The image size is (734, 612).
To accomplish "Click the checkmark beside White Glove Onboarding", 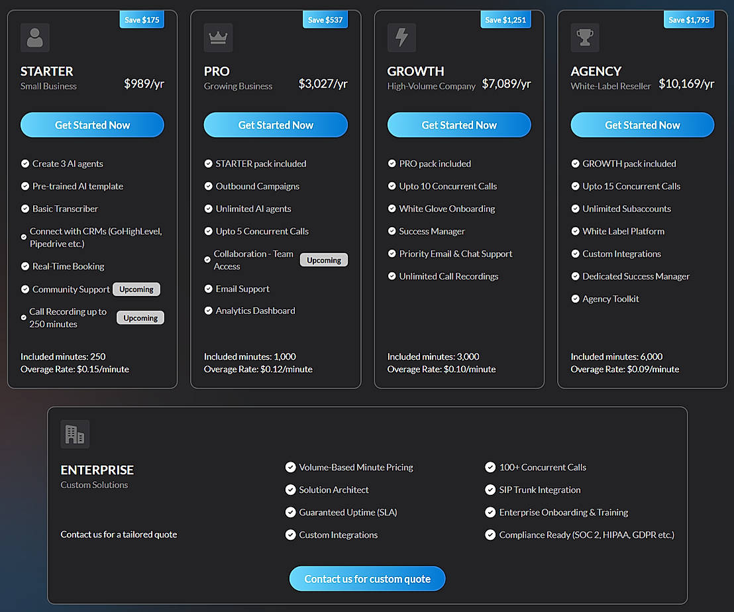I will pos(392,209).
